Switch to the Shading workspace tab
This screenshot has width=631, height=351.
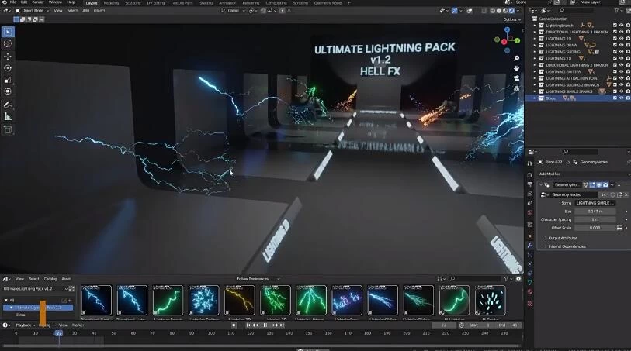[206, 3]
